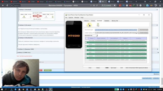Click the 11K отзывов reviews button
163x91 pixels.
(106, 5)
